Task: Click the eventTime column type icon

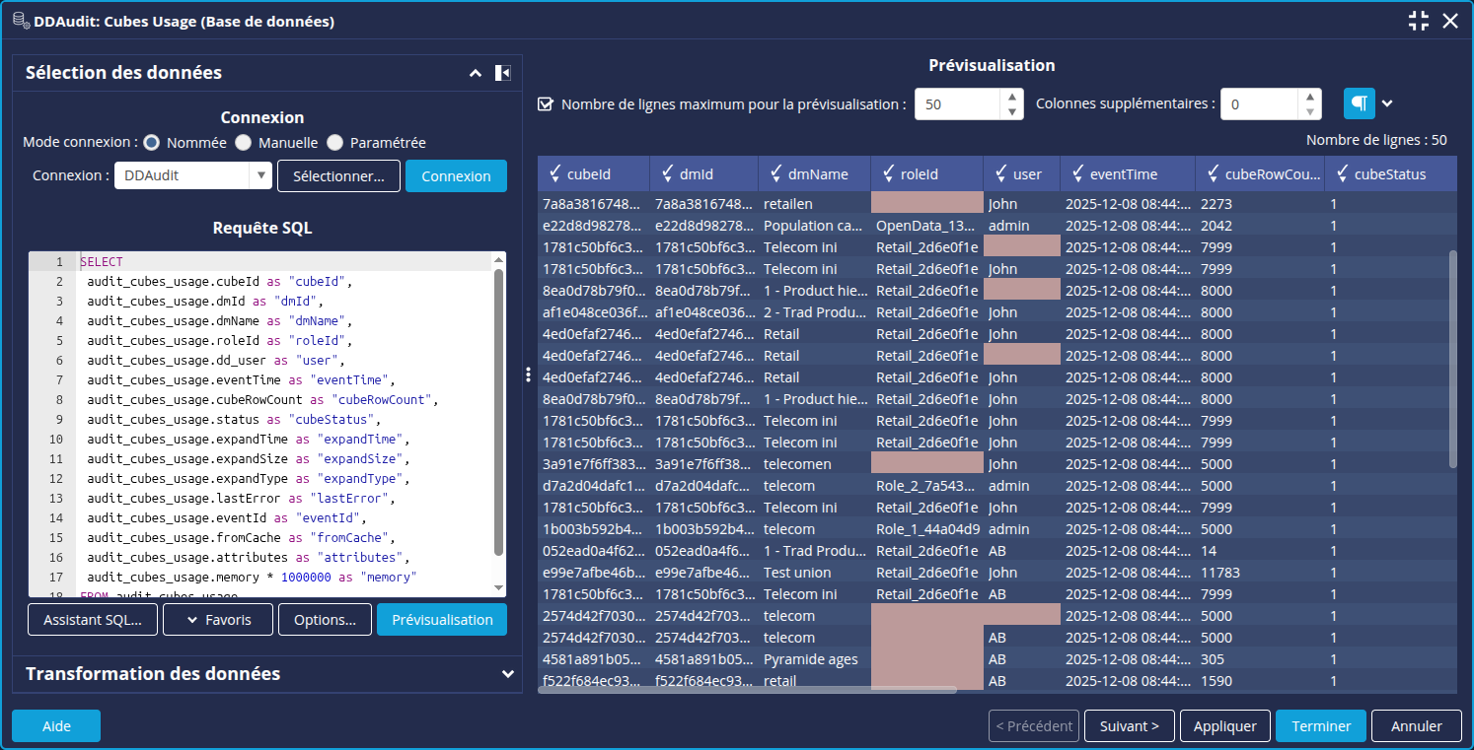Action: click(x=1077, y=174)
